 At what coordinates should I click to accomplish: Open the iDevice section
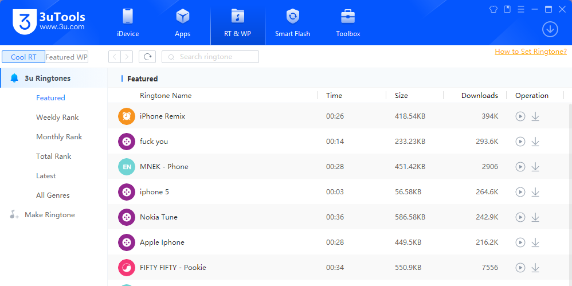click(x=128, y=23)
